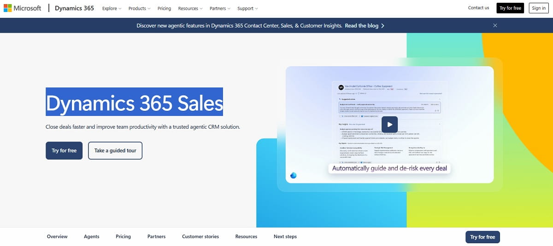Click the caption 'Automatically guide and de-risk every deal'
The image size is (553, 246).
tap(389, 168)
